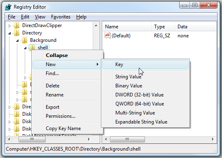Select the DirectDrawClipper key
Image resolution: width=222 pixels, height=158 pixels.
[42, 25]
